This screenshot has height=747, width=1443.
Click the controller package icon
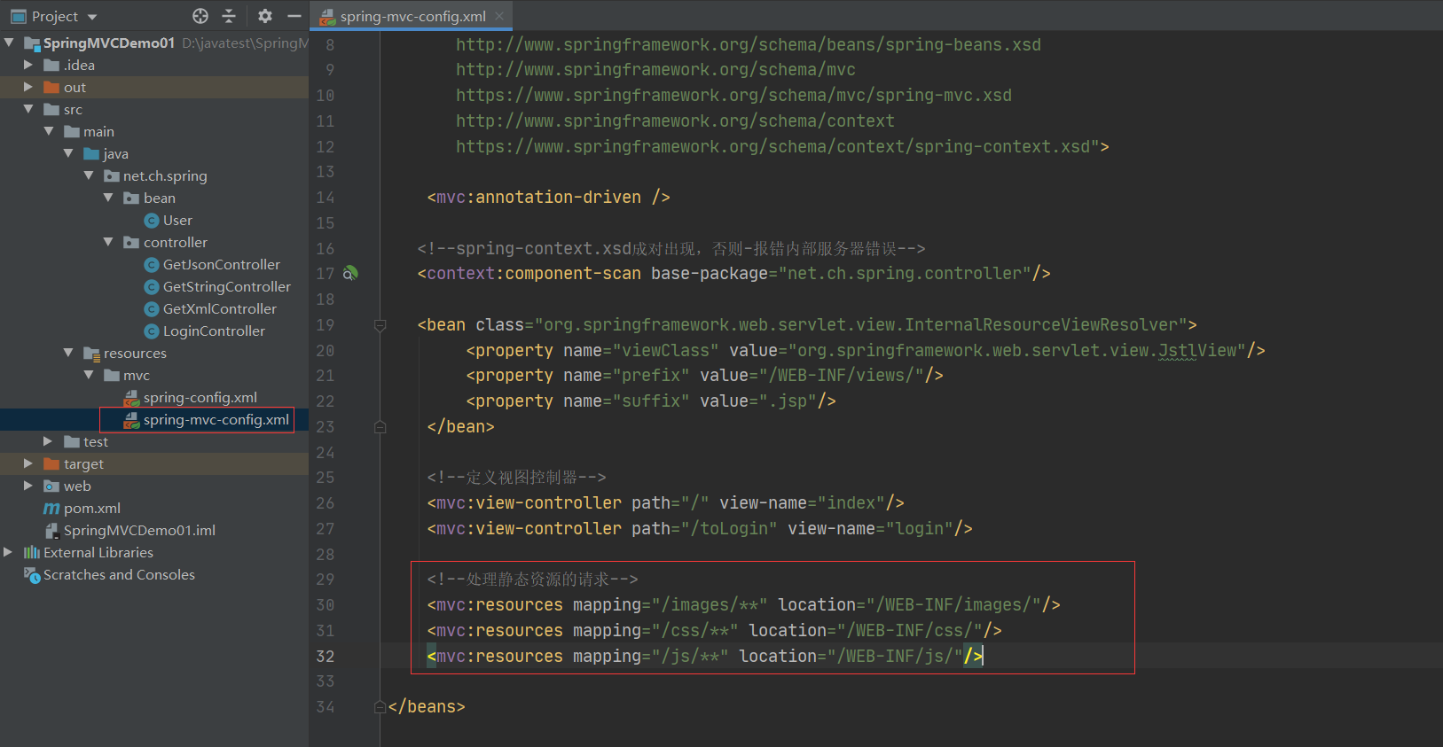coord(131,243)
